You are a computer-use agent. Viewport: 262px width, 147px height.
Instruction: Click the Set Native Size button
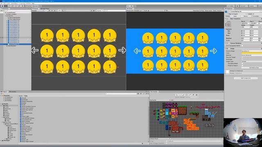point(254,68)
